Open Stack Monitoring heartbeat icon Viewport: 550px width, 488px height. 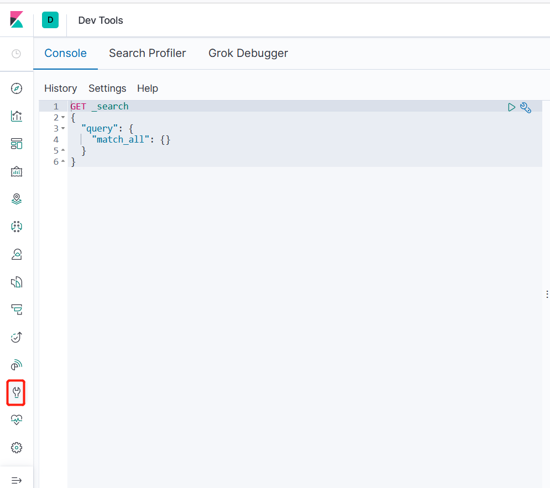[x=17, y=419]
